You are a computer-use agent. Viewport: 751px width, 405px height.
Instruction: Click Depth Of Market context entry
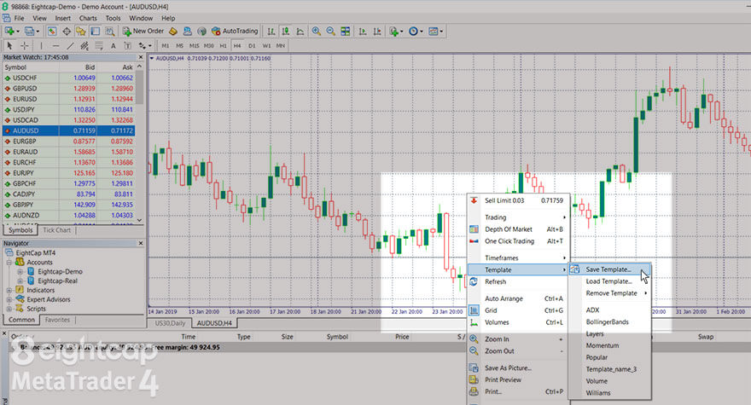tap(518, 229)
